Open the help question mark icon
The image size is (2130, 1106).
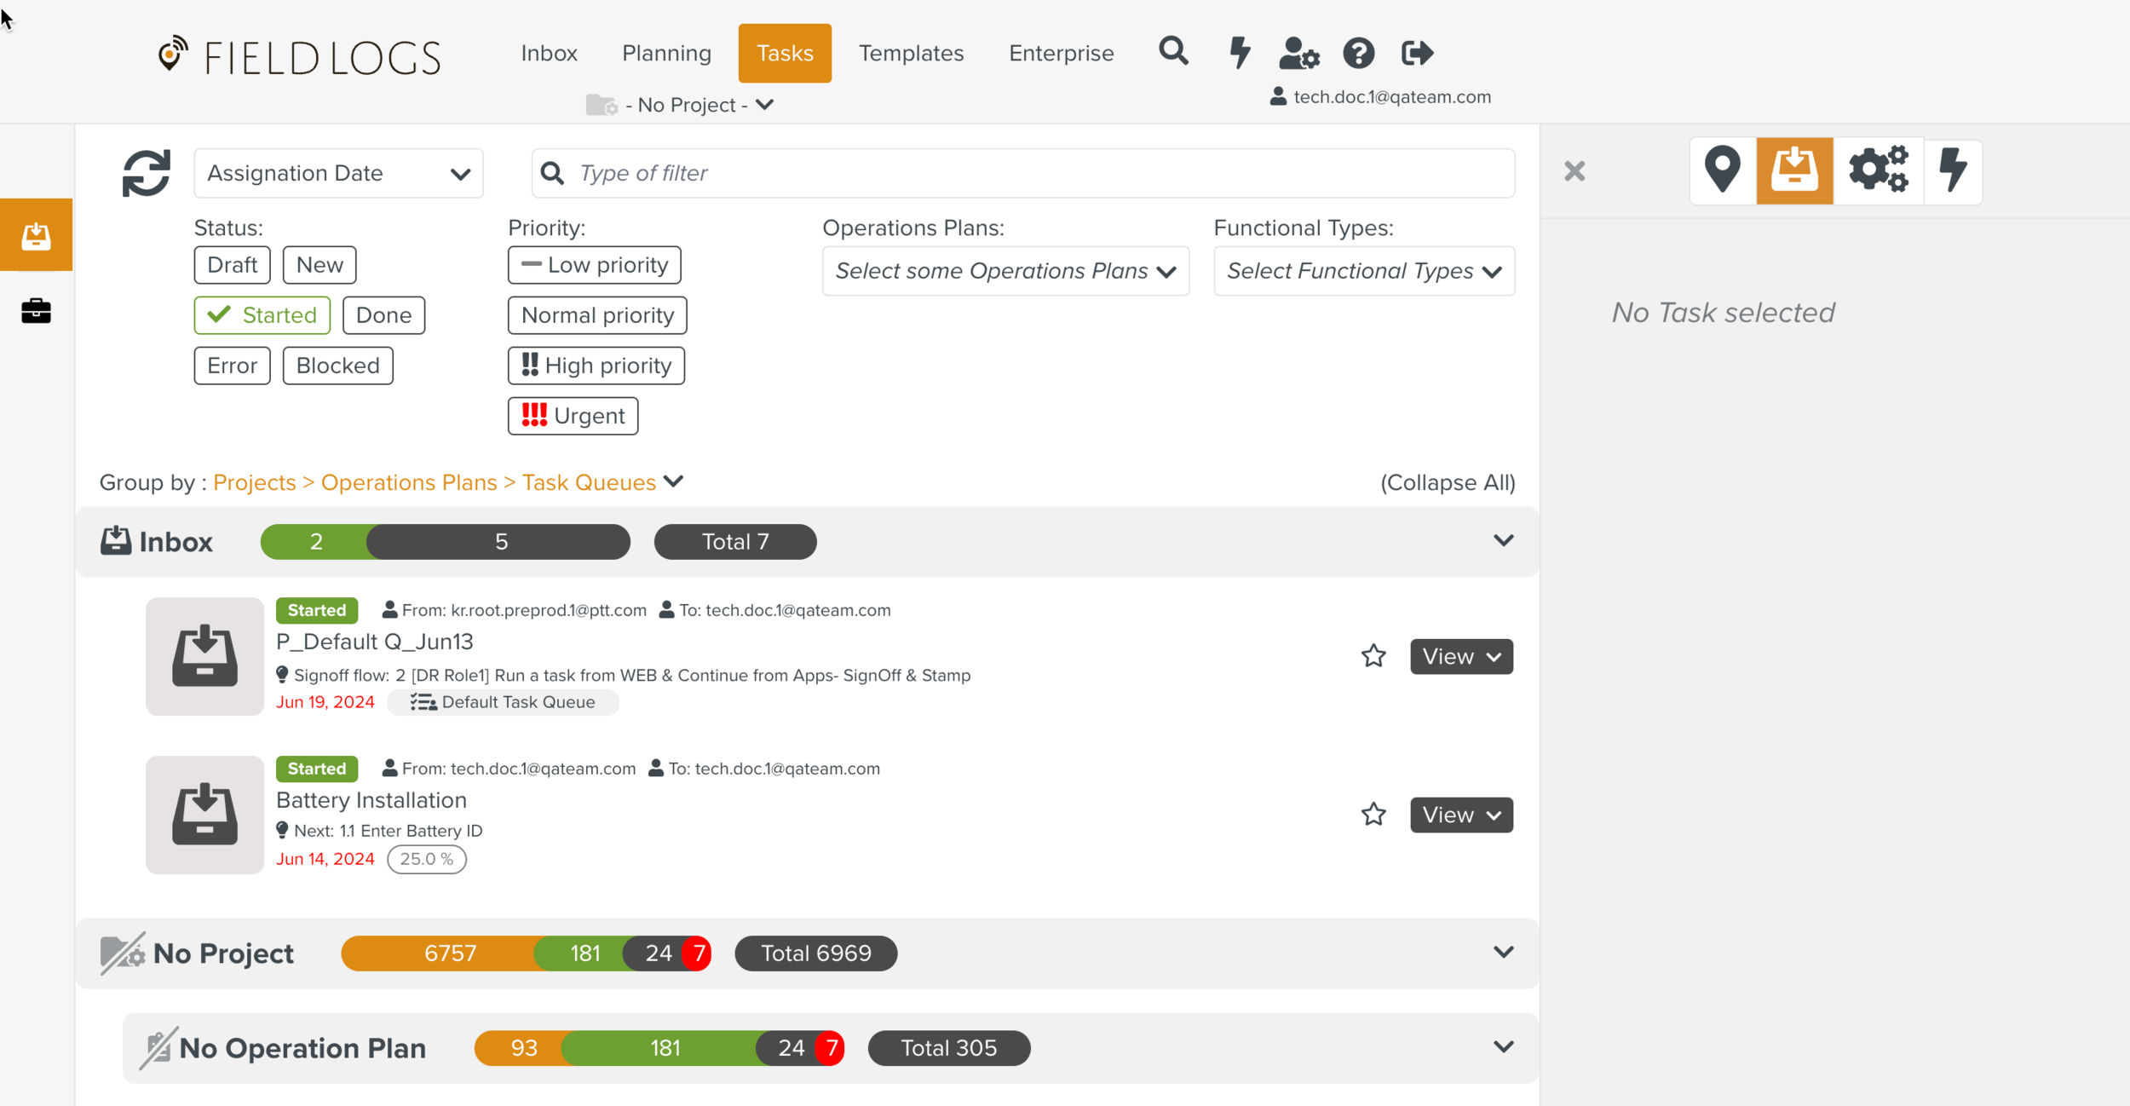coord(1358,53)
